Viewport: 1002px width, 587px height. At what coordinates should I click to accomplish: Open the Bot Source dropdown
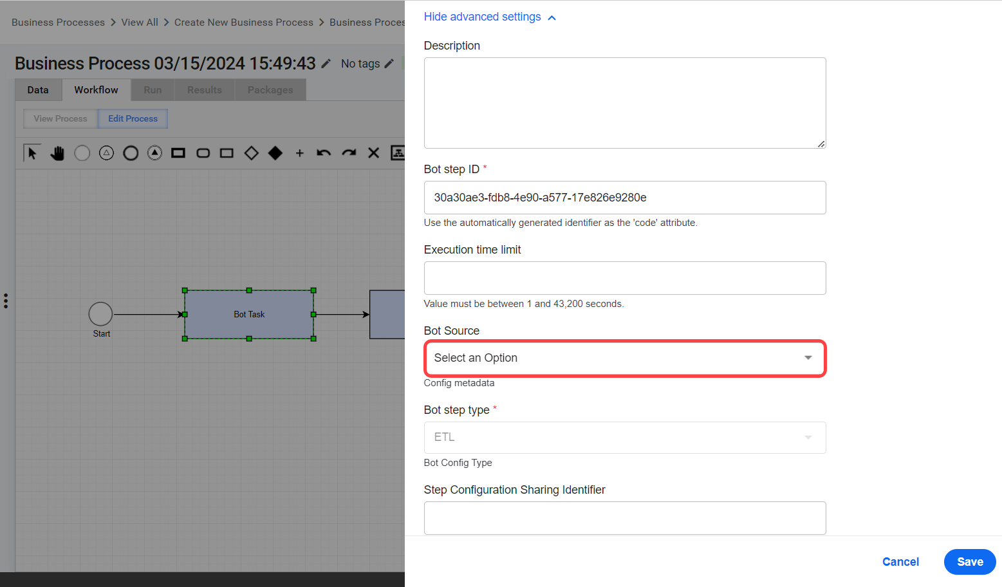point(625,358)
